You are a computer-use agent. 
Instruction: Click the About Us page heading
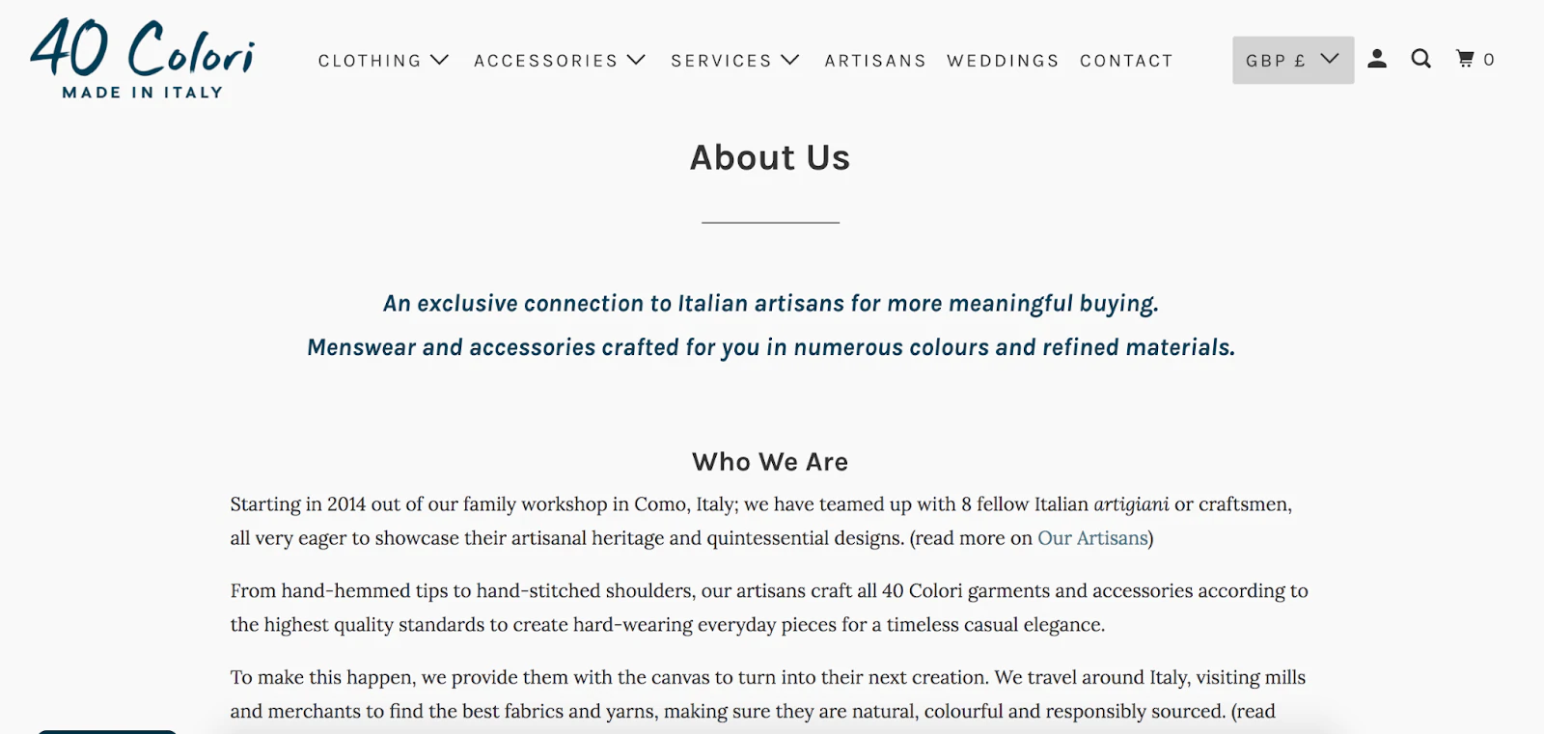point(770,158)
